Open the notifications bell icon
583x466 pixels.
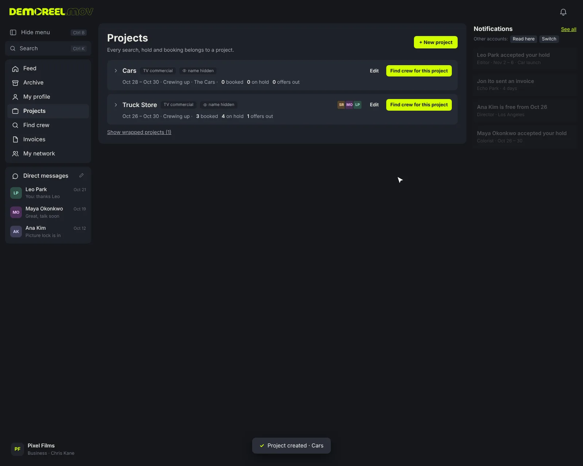(x=563, y=12)
